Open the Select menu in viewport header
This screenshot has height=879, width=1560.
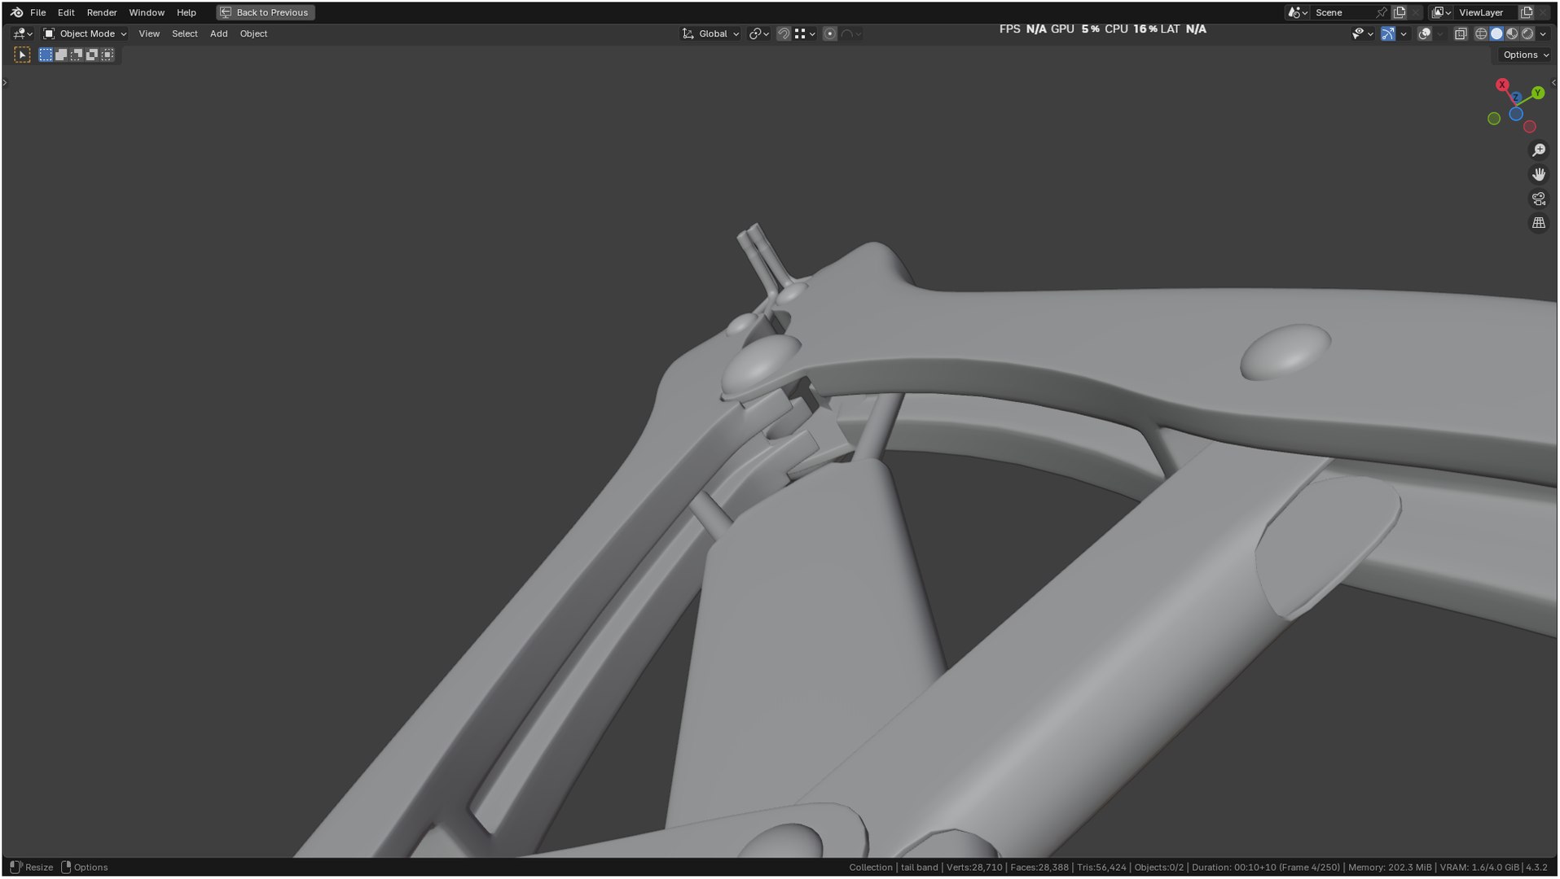[x=185, y=33]
